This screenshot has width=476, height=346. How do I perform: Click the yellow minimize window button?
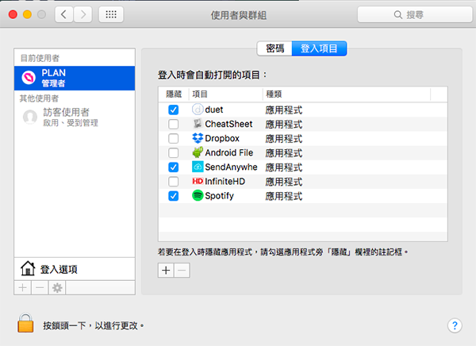[x=27, y=14]
